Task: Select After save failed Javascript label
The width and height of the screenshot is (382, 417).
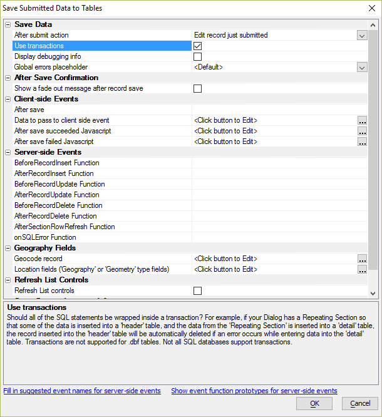Action: click(54, 142)
